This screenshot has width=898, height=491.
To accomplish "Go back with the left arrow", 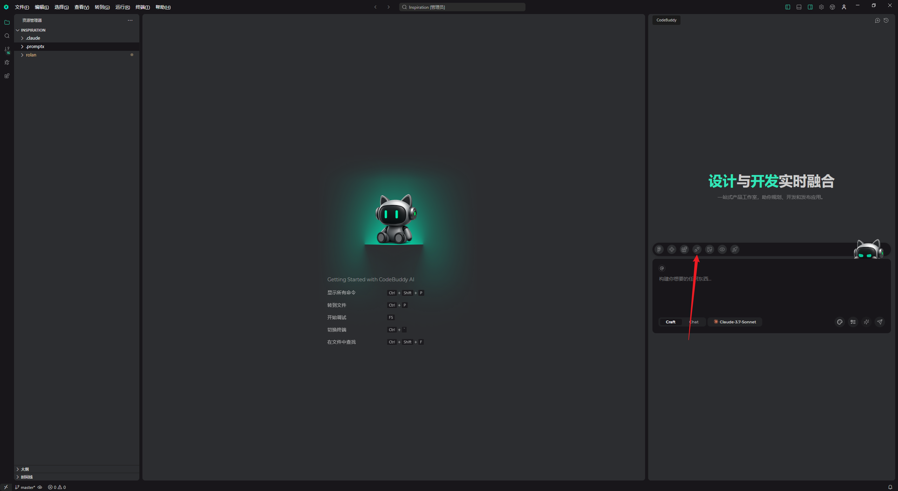I will (x=375, y=7).
